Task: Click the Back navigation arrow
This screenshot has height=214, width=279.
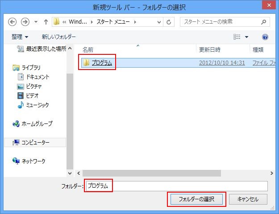Action: [12, 22]
